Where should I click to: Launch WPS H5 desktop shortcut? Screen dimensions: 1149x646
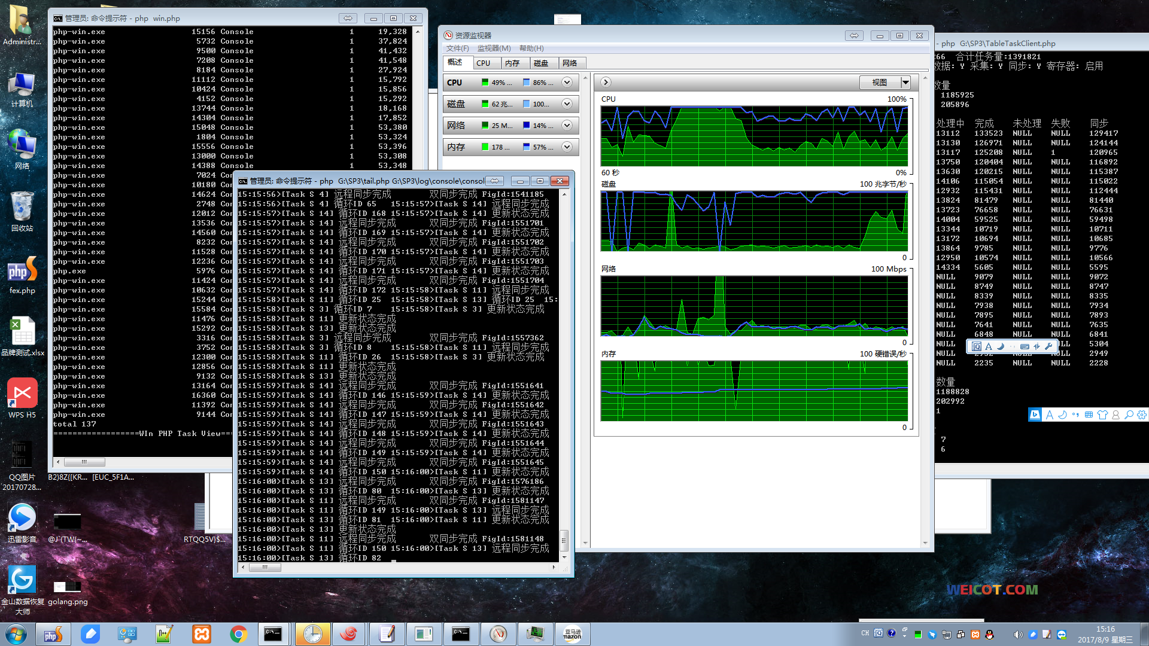click(x=22, y=398)
